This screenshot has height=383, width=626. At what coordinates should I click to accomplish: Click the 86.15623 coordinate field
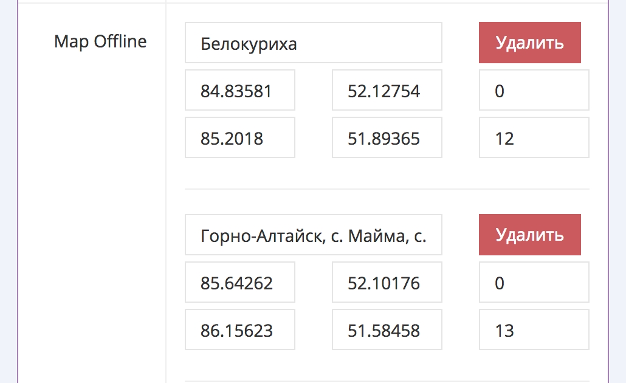click(239, 330)
